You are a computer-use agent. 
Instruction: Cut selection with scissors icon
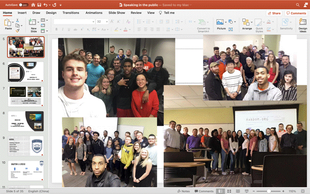click(x=17, y=20)
